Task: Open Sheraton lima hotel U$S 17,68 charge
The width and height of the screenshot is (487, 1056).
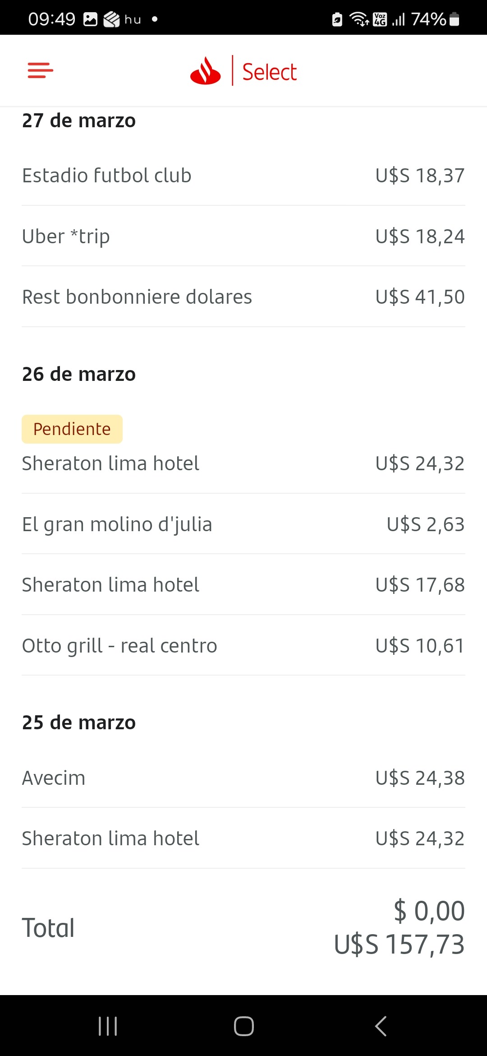Action: point(243,585)
